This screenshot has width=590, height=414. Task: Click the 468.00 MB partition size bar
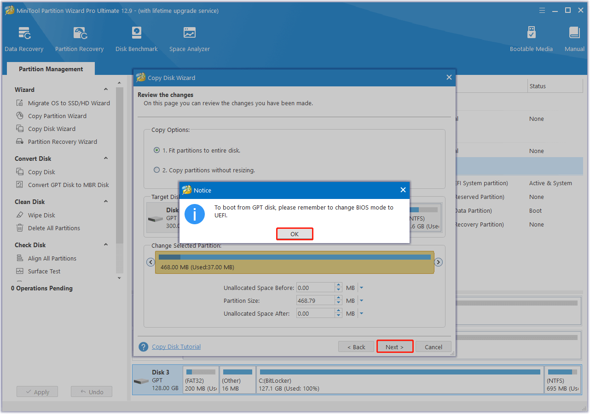click(x=295, y=262)
